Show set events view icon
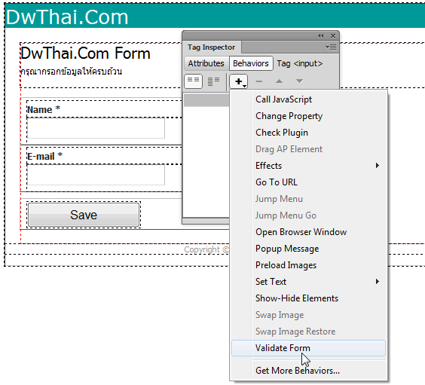Screen dimensions: 425x385 [x=193, y=81]
